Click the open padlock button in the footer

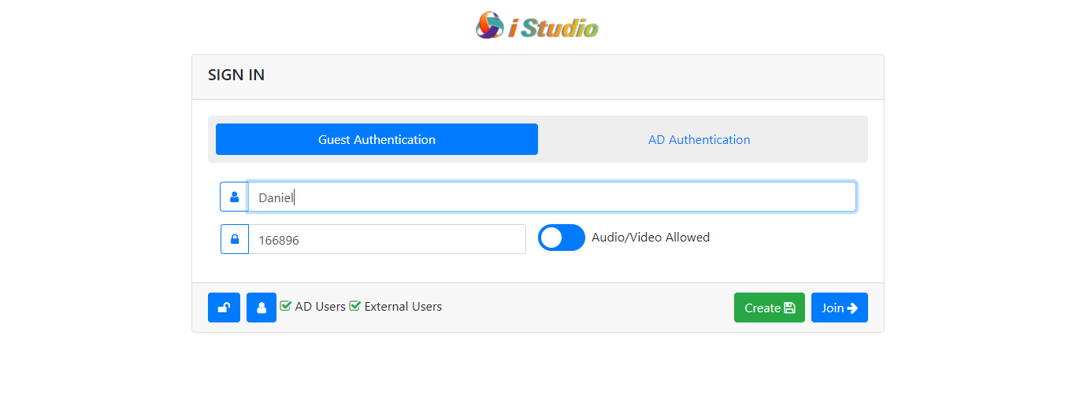(x=224, y=308)
